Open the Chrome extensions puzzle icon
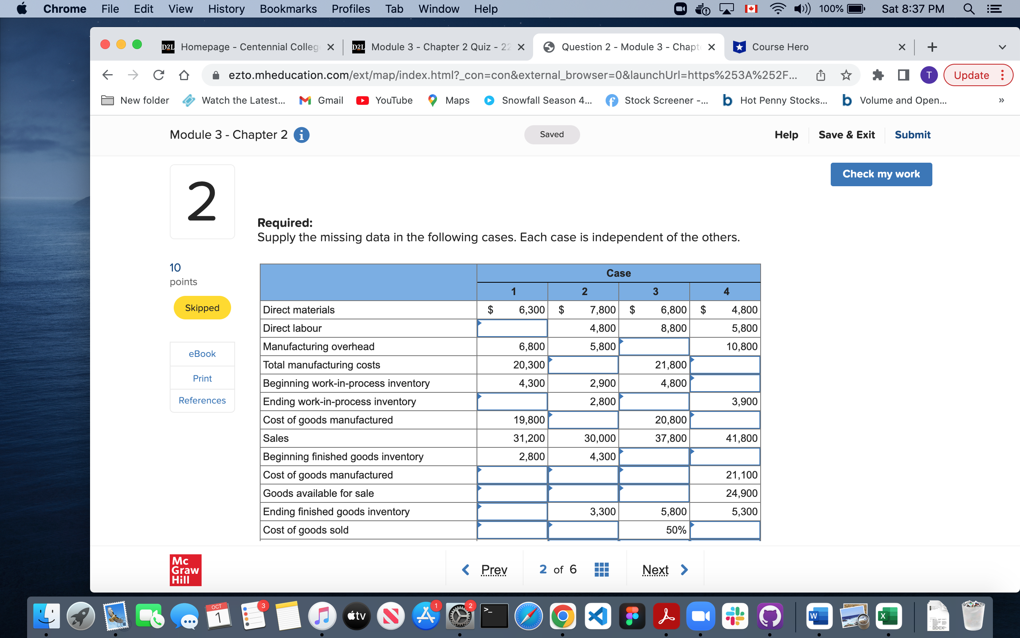Screen dimensions: 1020x638 coord(878,75)
